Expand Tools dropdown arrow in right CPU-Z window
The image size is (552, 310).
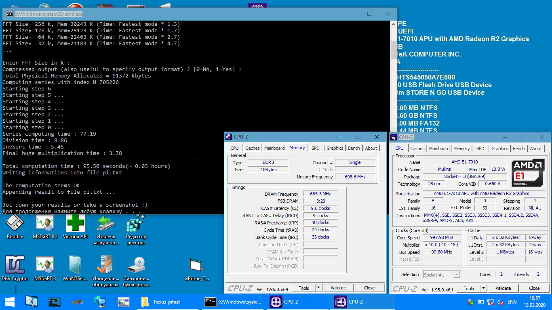(x=483, y=288)
